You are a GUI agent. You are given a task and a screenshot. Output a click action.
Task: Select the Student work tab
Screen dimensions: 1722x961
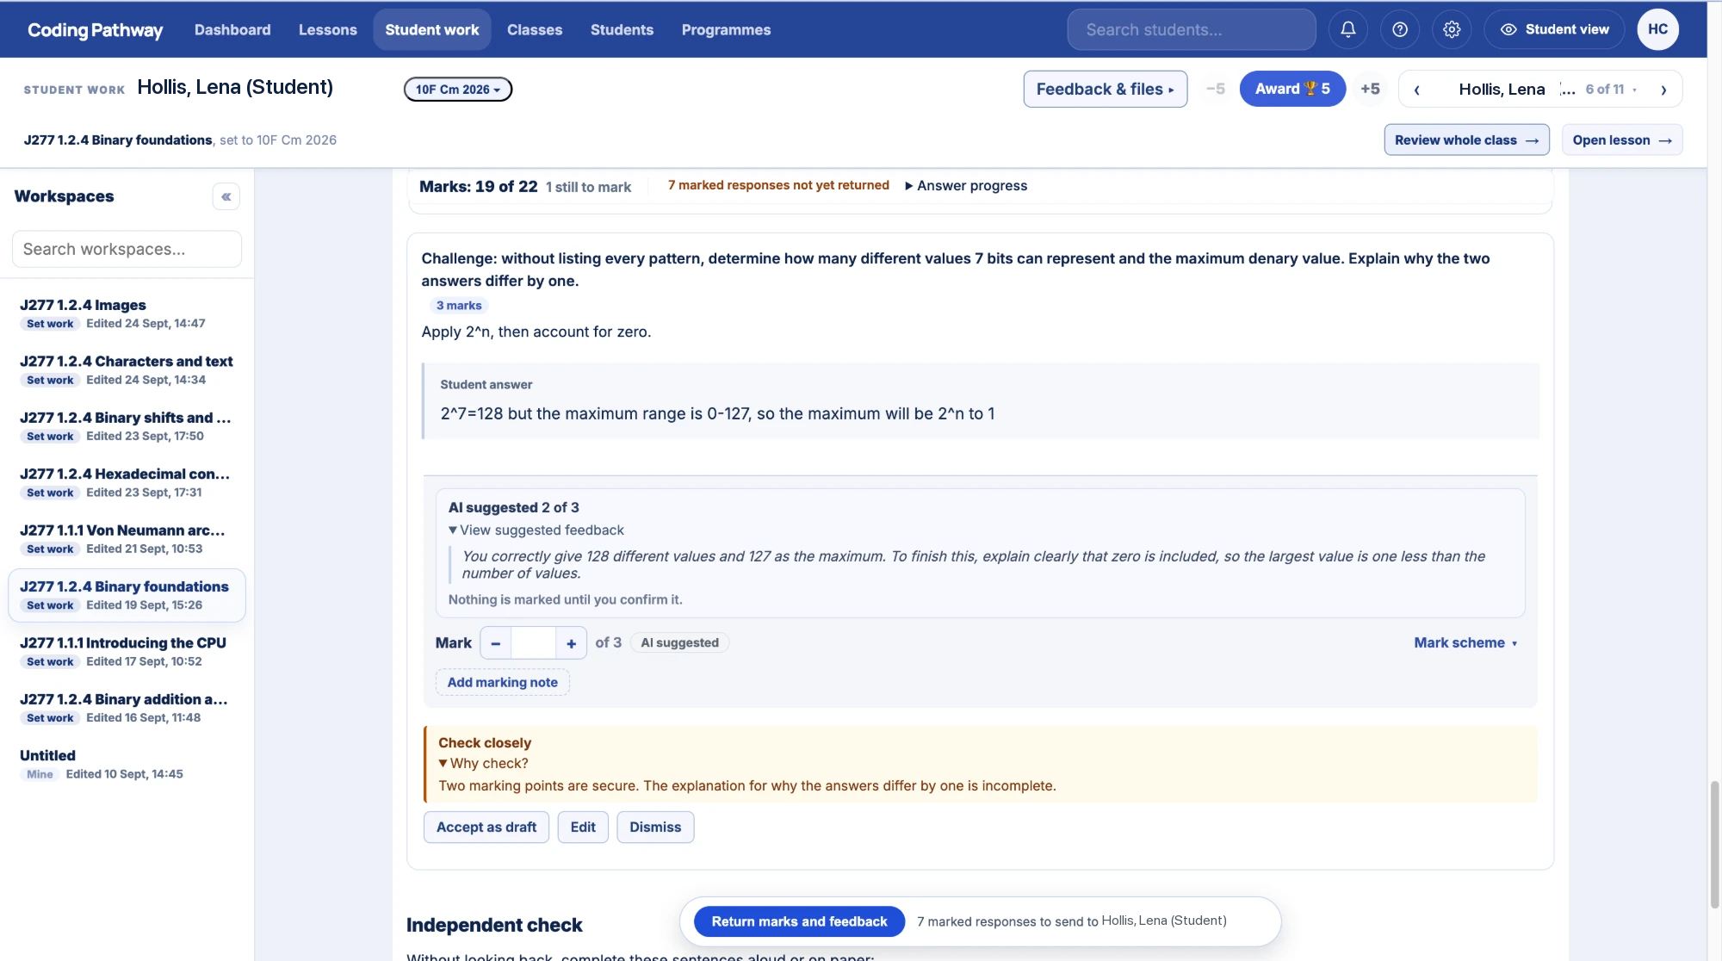[432, 29]
